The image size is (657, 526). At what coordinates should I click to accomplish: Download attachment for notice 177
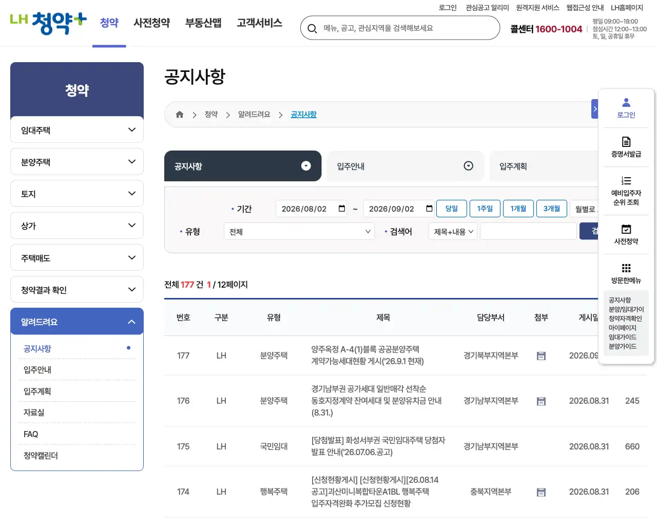[541, 355]
